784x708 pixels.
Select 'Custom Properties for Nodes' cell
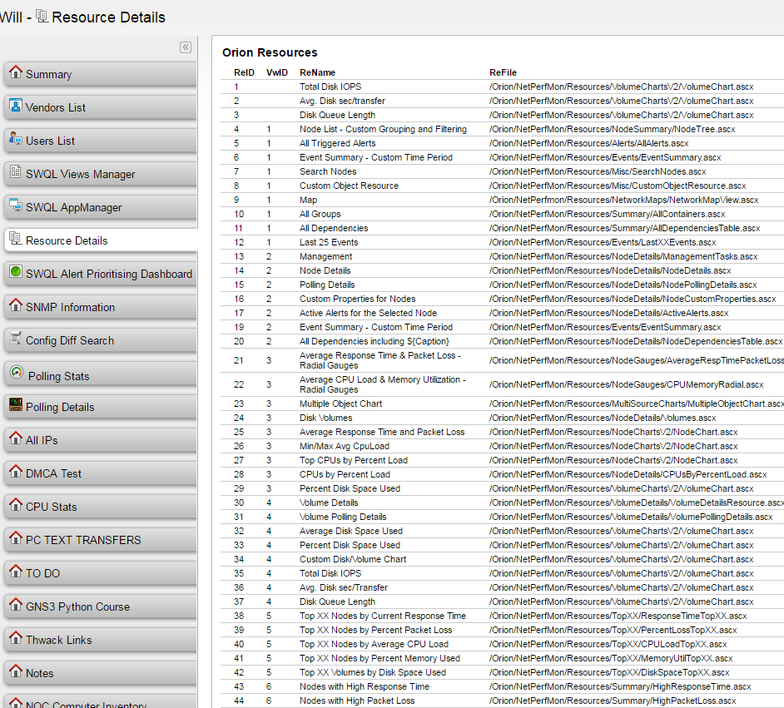coord(358,299)
